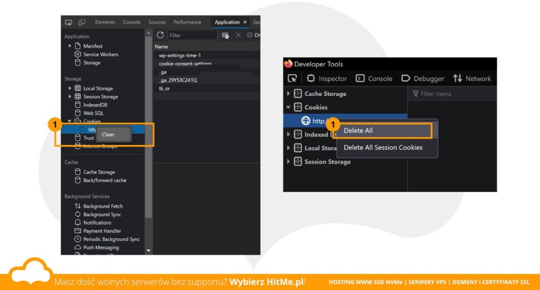
Task: Click the Session Storage icon in Firefox
Action: coord(298,161)
